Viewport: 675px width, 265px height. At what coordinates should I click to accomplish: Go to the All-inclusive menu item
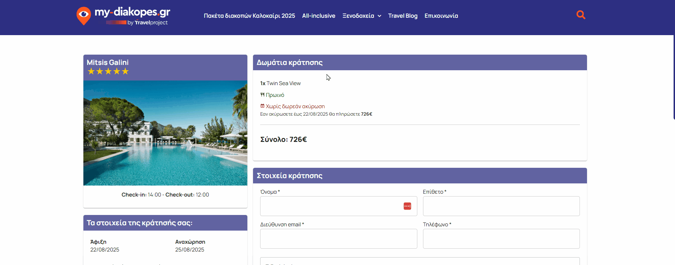click(319, 16)
